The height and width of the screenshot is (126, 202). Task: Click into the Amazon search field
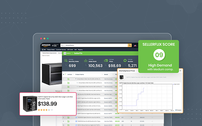click(x=96, y=45)
